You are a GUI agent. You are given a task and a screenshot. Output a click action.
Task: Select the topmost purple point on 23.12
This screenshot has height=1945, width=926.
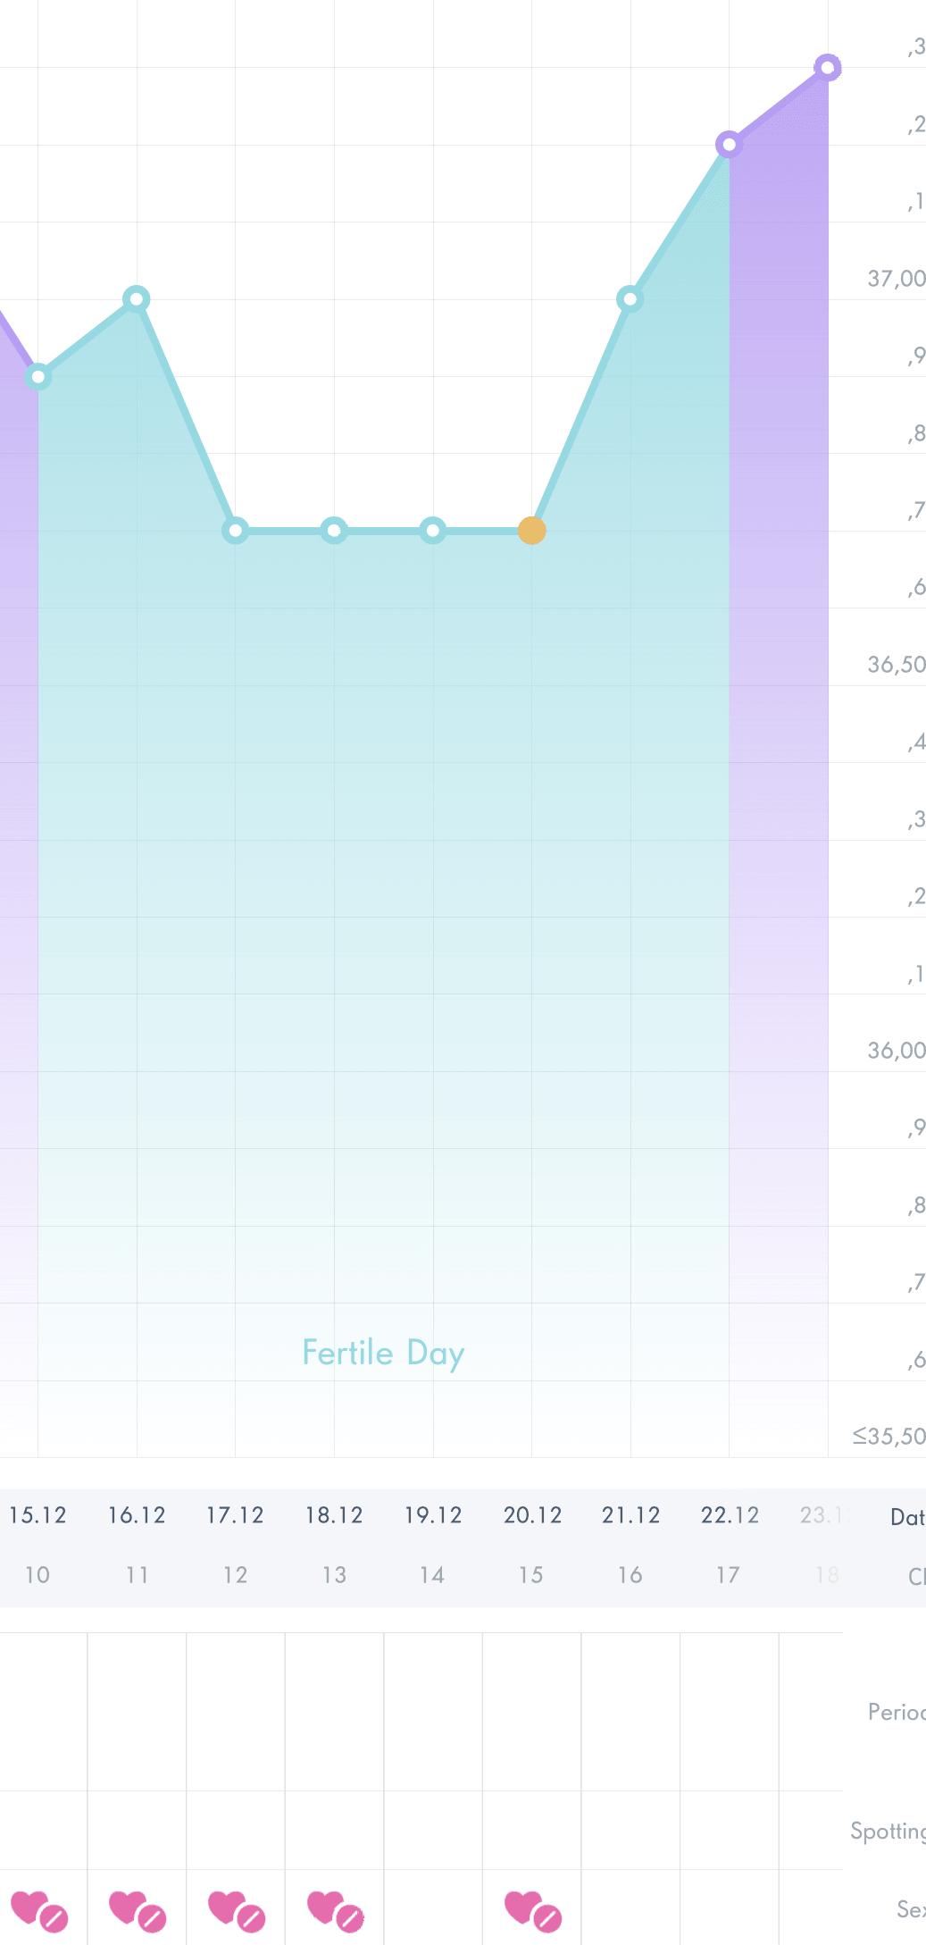(x=828, y=67)
